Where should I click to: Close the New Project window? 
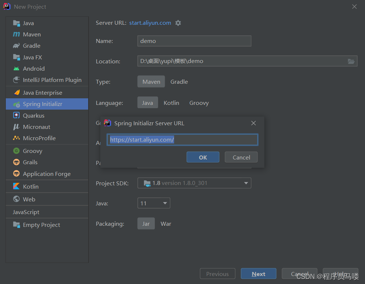pyautogui.click(x=354, y=7)
